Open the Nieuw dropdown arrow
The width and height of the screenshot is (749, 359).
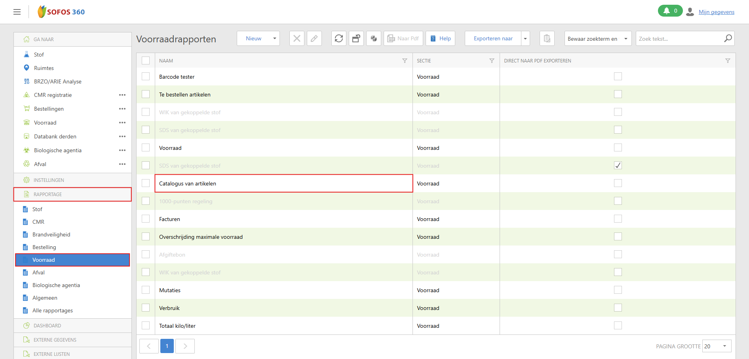tap(274, 38)
